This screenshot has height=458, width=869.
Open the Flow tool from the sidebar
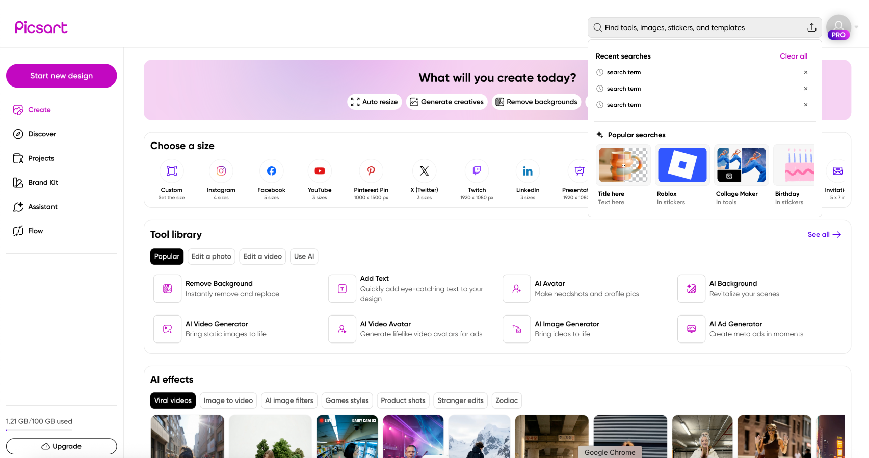coord(35,231)
